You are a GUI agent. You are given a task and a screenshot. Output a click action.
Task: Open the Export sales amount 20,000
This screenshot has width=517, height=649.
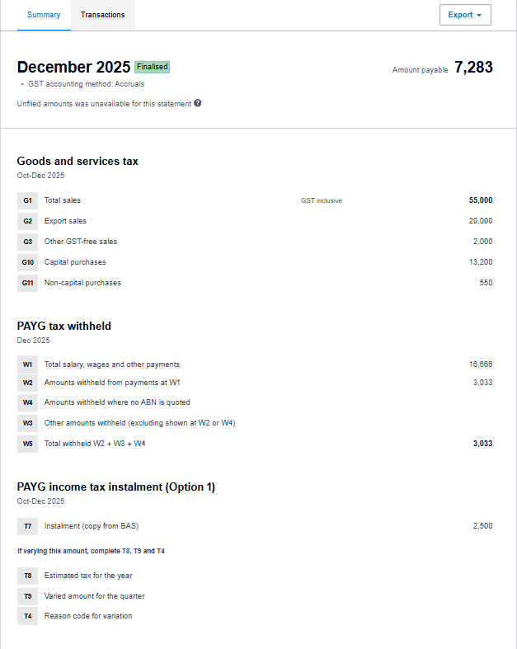click(x=480, y=221)
